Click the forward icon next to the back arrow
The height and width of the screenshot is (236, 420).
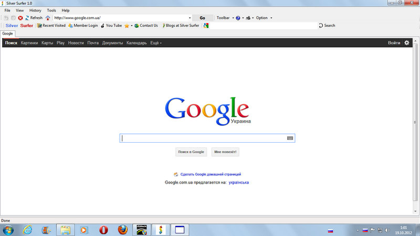coord(13,18)
